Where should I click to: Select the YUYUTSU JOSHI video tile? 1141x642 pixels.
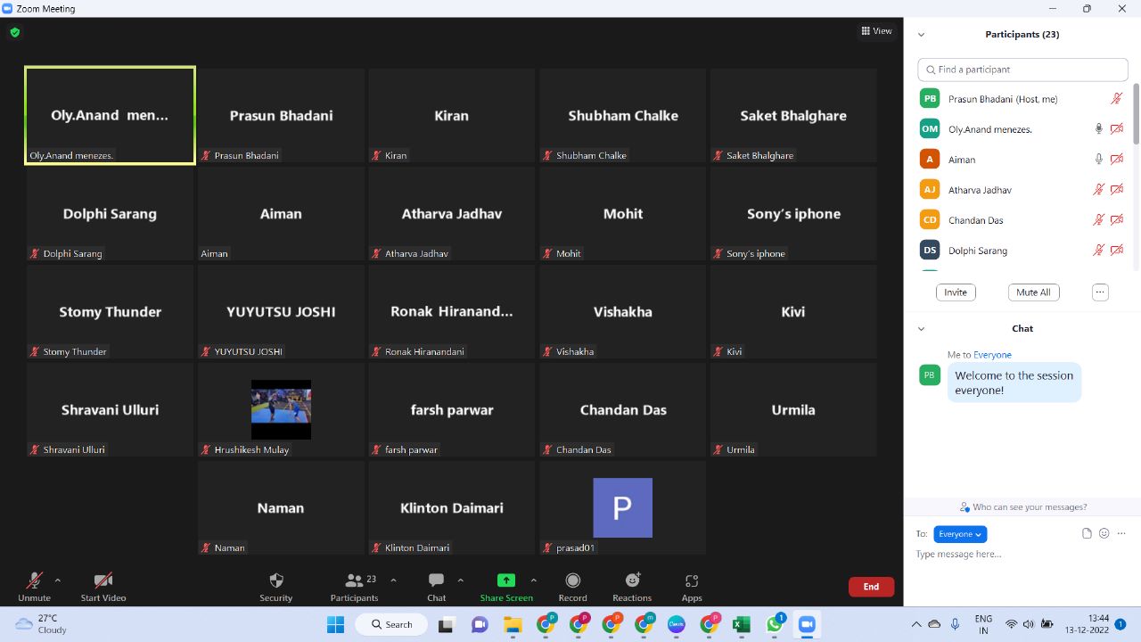[x=281, y=311]
